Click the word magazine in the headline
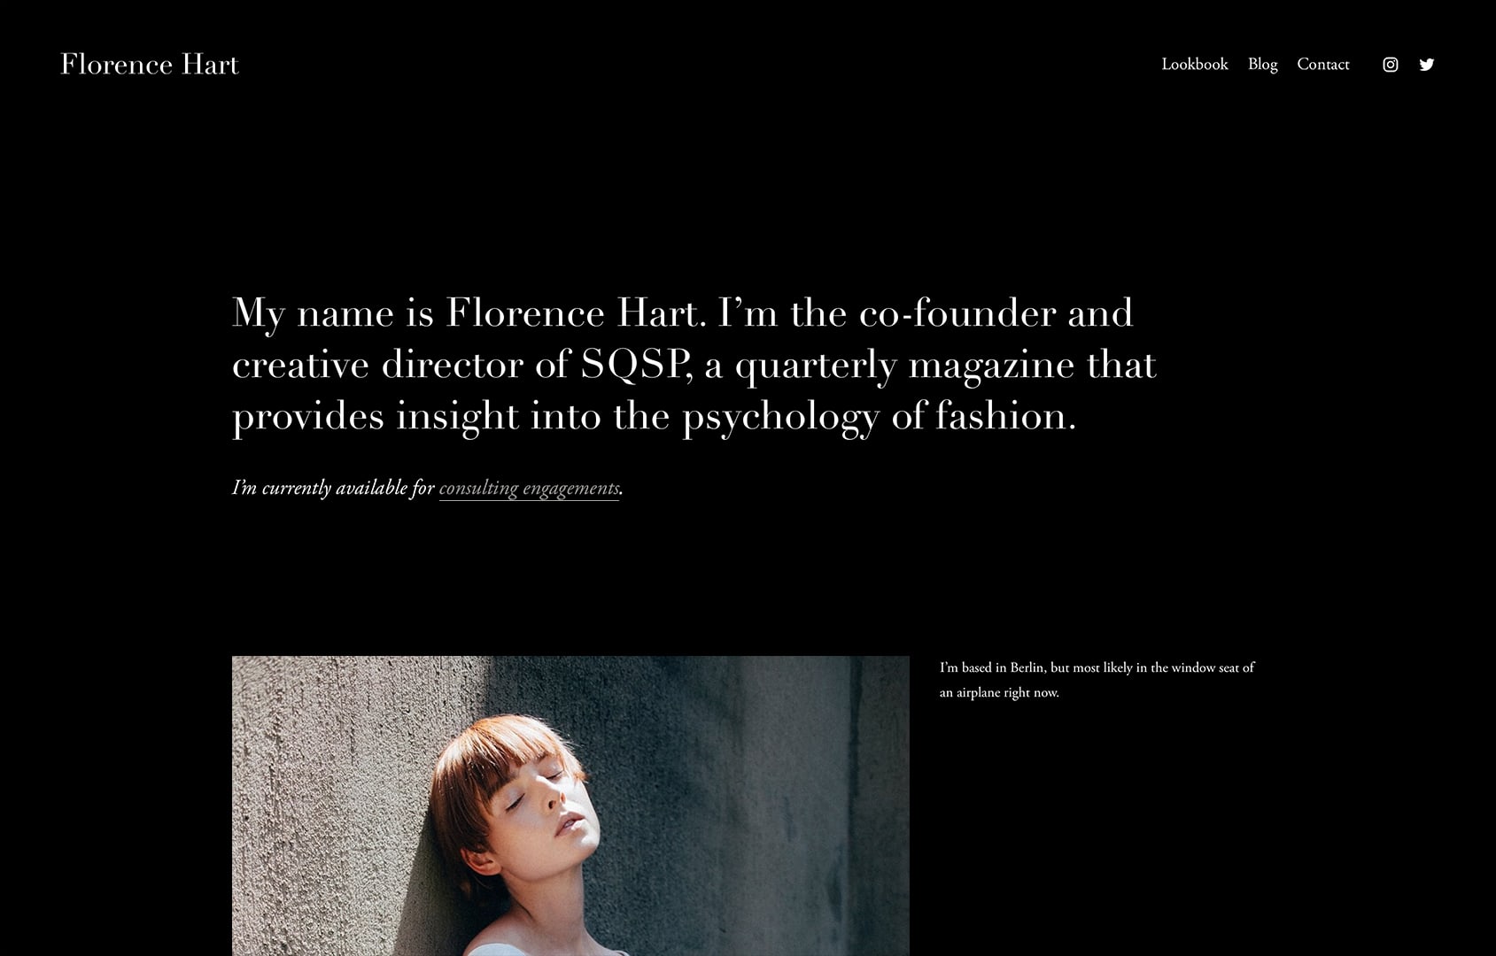The image size is (1496, 956). 991,365
